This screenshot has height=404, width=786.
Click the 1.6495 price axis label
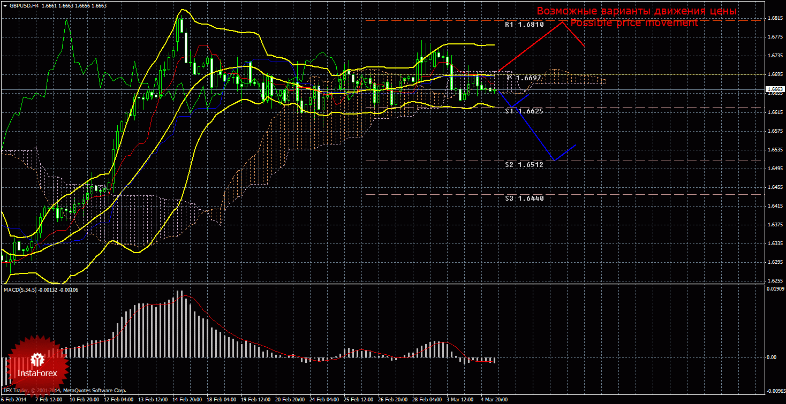(775, 168)
